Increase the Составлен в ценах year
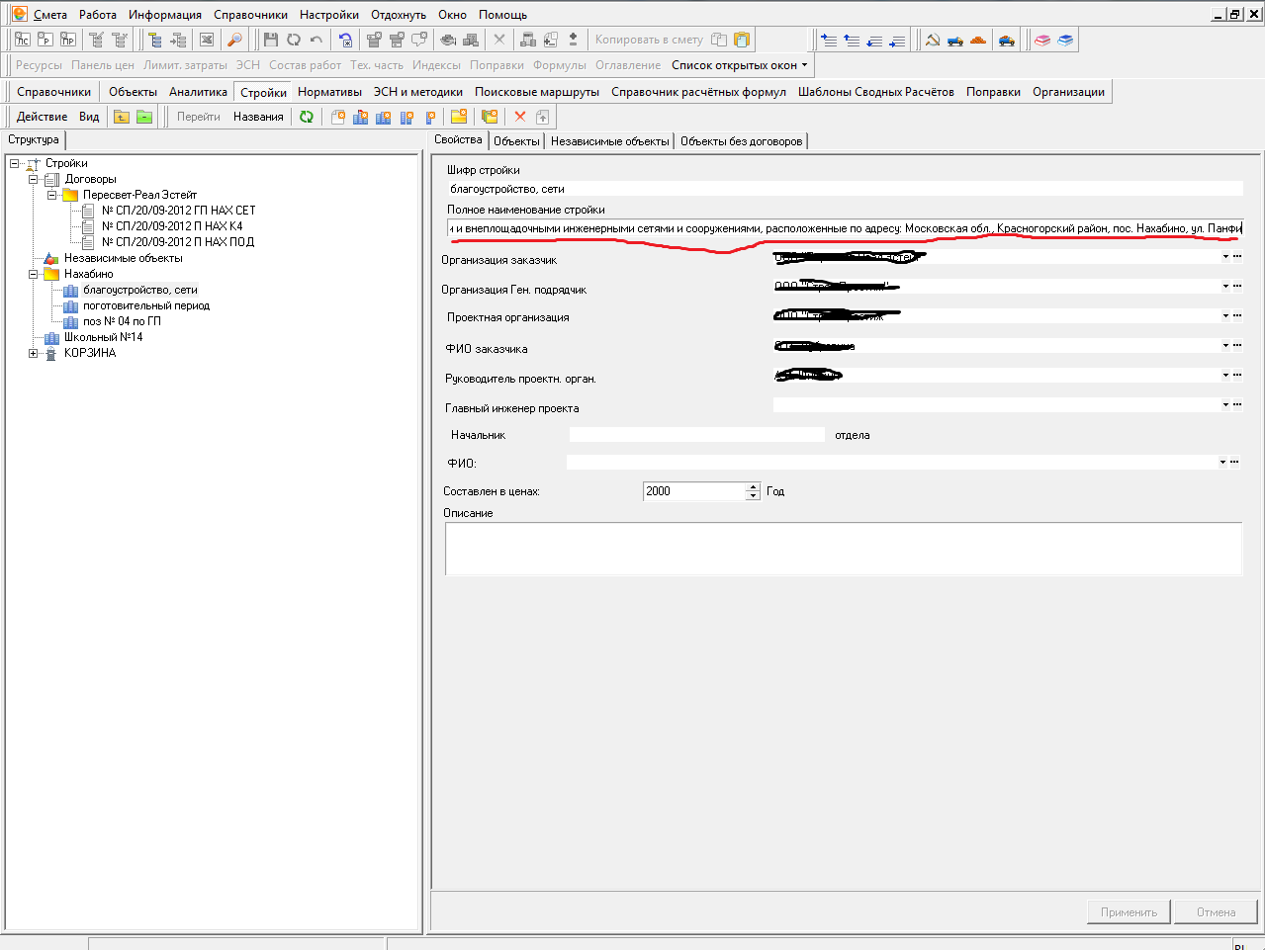Viewport: 1265px width, 950px height. (x=754, y=486)
